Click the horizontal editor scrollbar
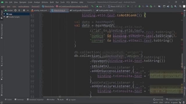Viewport: 186px width, 104px height. pyautogui.click(x=103, y=97)
